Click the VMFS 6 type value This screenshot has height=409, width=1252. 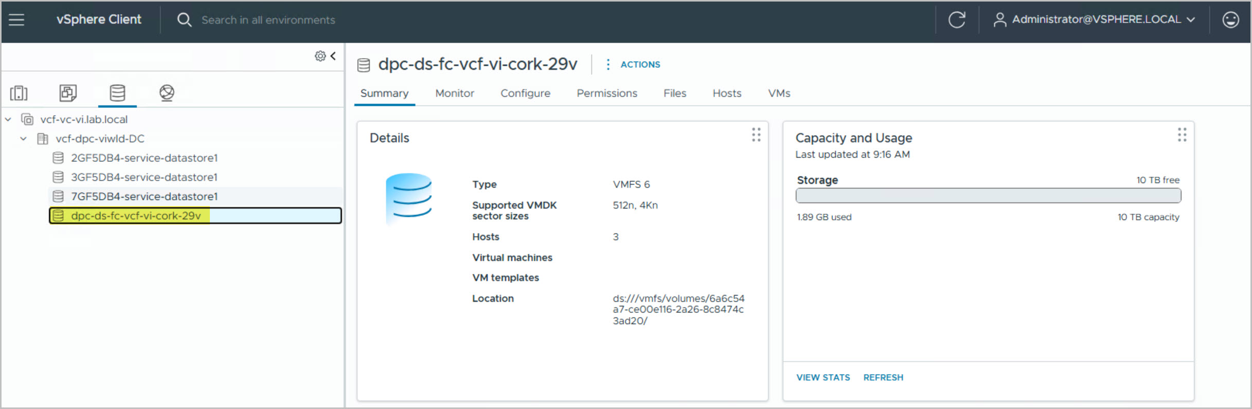click(x=631, y=184)
